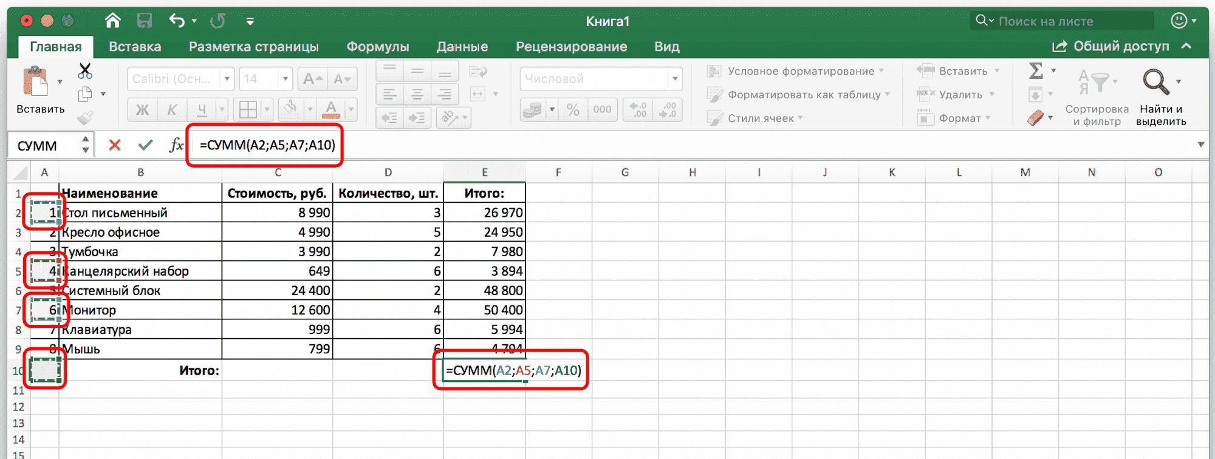This screenshot has height=459, width=1215.
Task: Click the Общий доступ share button
Action: [1111, 47]
